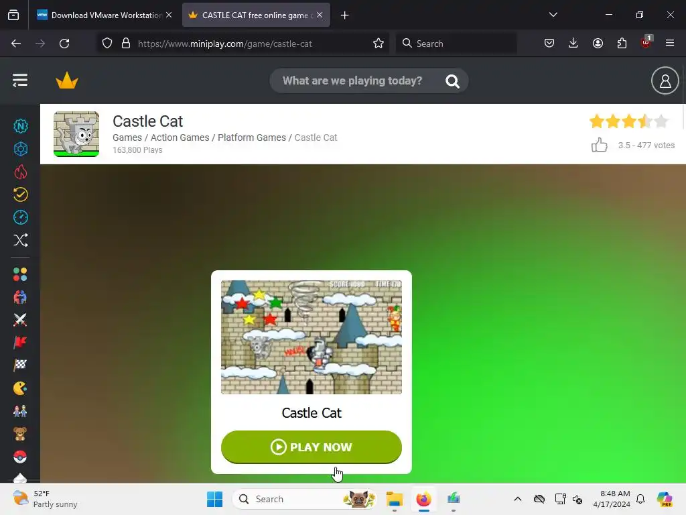The image size is (686, 515).
Task: Expand the list all tabs chevron
Action: pyautogui.click(x=553, y=15)
